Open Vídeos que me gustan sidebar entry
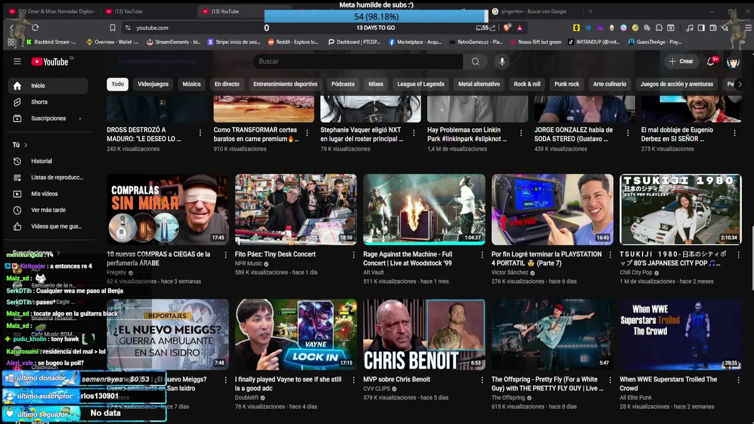The image size is (754, 424). point(48,227)
